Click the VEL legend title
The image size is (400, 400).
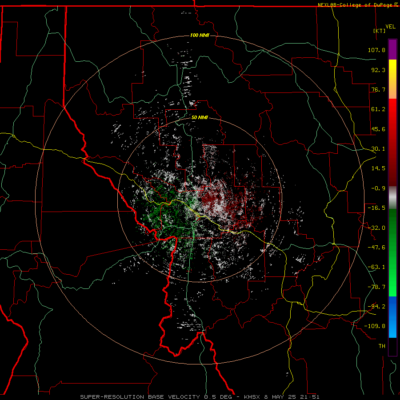(390, 27)
